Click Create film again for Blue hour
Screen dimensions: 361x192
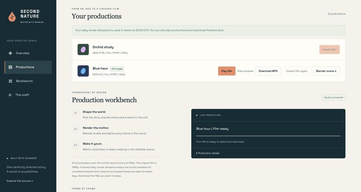click(x=297, y=71)
